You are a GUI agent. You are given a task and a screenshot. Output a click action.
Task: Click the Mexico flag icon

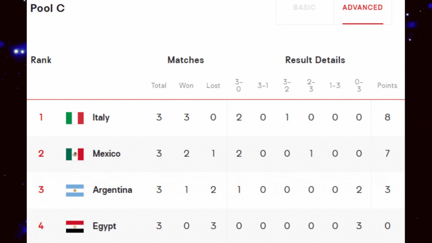[x=75, y=154]
